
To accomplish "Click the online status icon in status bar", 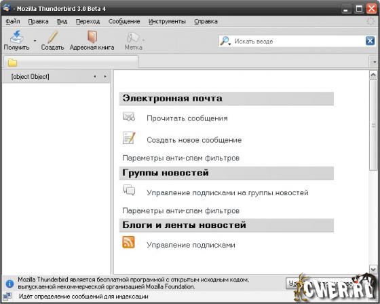I will click(7, 297).
